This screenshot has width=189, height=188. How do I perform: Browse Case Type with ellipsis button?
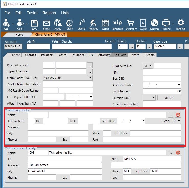click(x=180, y=47)
